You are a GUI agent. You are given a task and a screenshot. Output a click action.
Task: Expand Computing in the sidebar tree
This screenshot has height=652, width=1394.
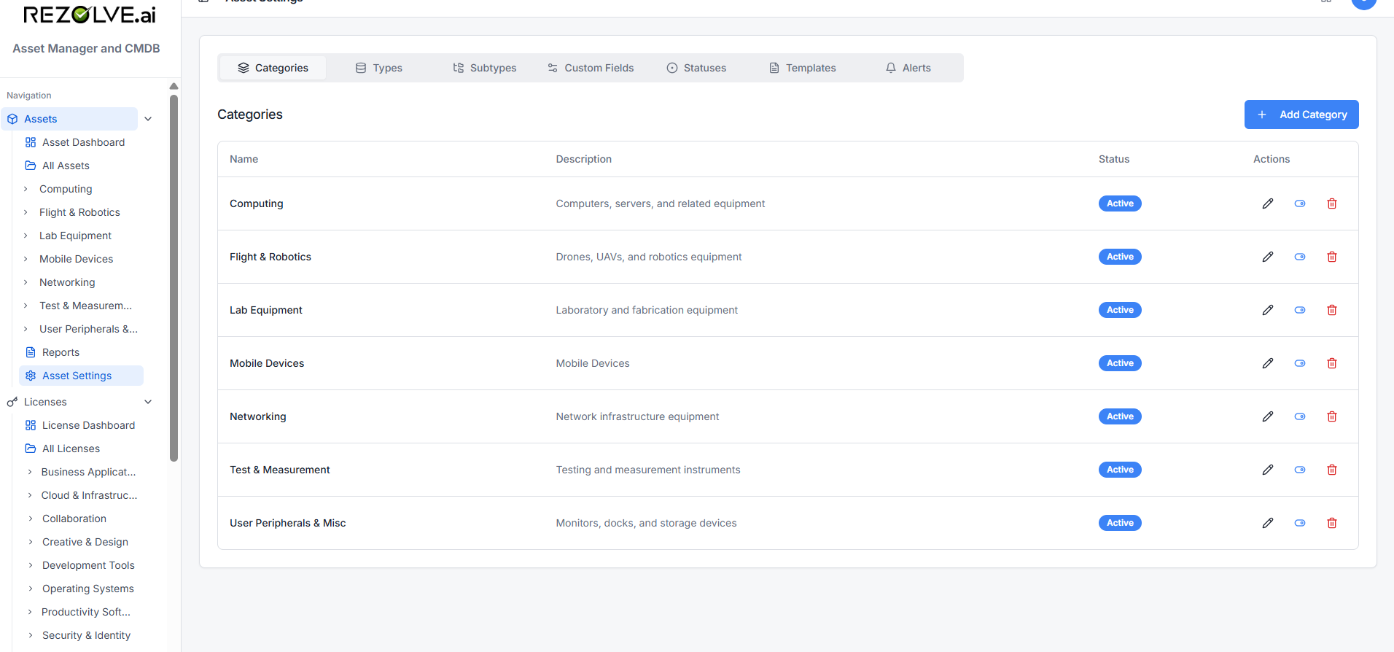coord(26,189)
